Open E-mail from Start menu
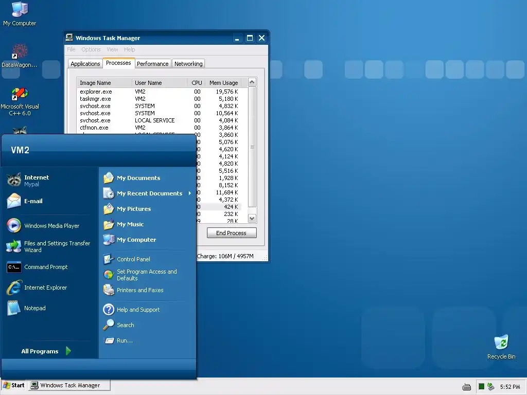Screen dimensions: 527x395 25,201
